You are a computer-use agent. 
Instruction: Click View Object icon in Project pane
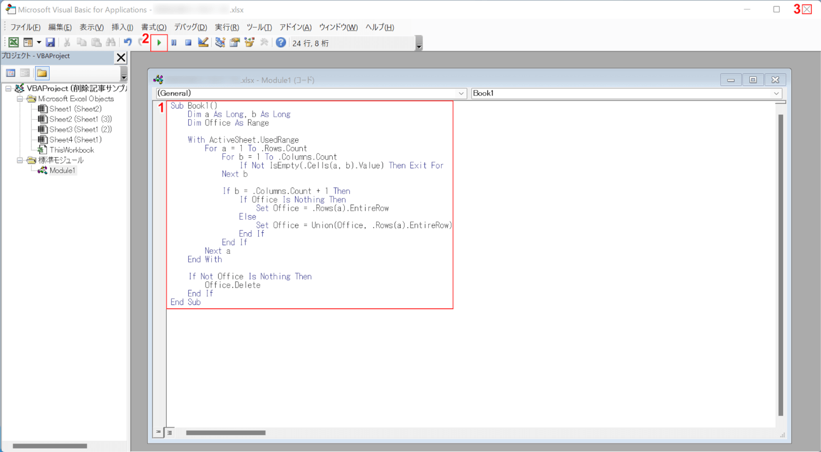click(x=25, y=73)
